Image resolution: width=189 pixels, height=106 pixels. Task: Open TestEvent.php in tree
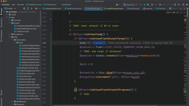(x=21, y=32)
